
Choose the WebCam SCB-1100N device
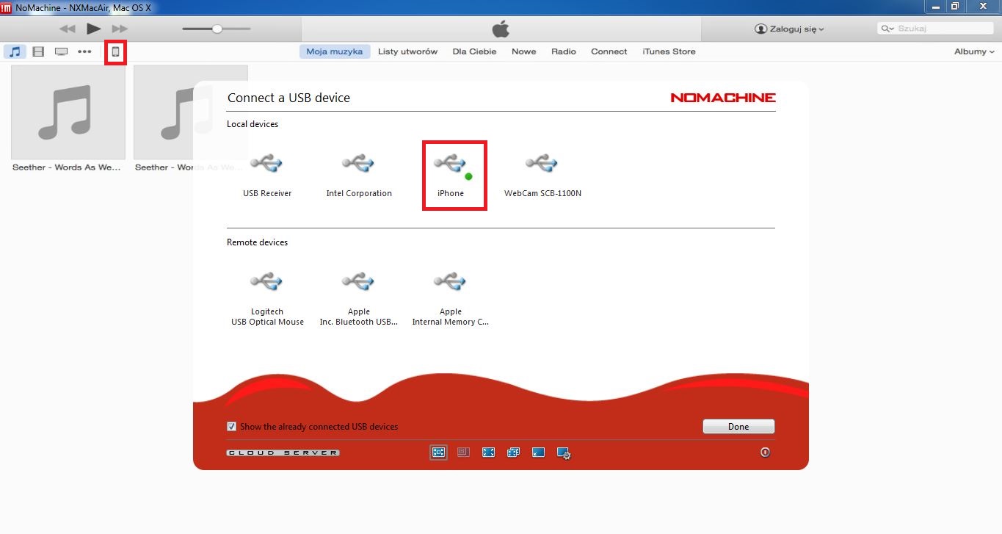542,176
